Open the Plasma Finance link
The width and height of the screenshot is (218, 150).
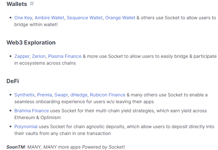65,56
